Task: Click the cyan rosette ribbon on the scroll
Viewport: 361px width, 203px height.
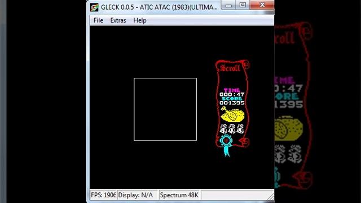Action: (226, 146)
